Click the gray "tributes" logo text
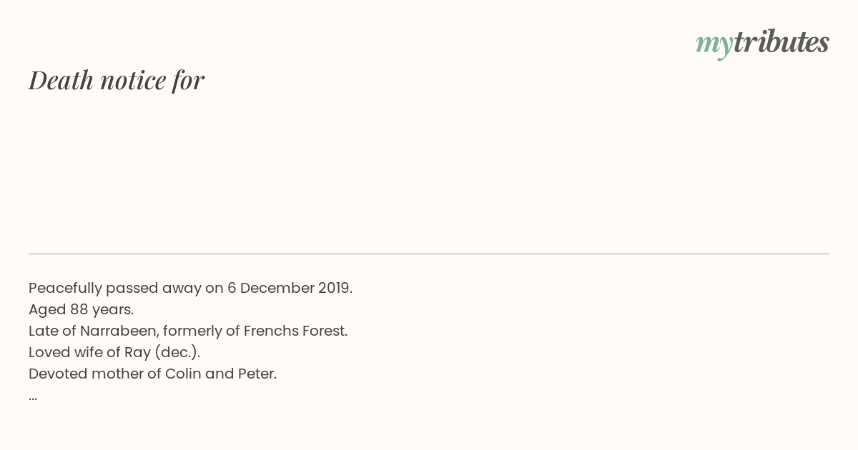 [x=781, y=42]
